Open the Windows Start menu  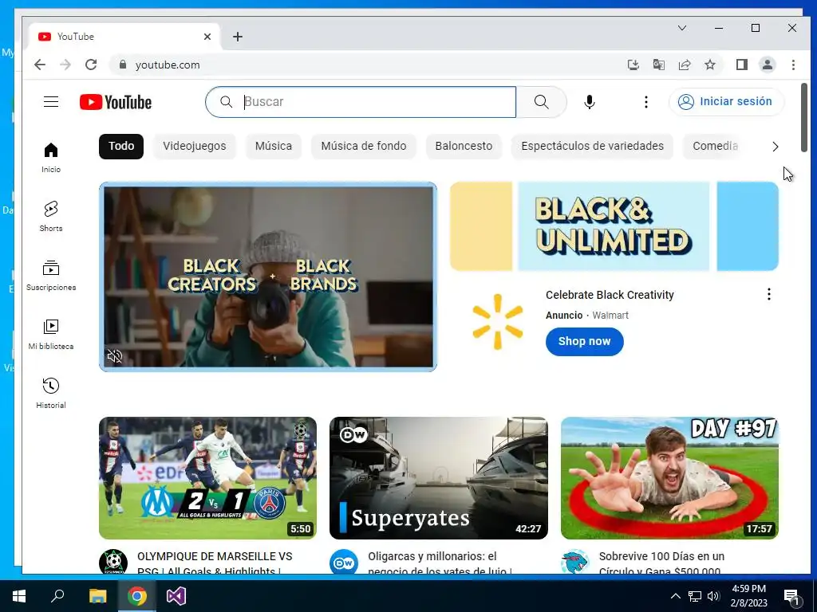19,596
